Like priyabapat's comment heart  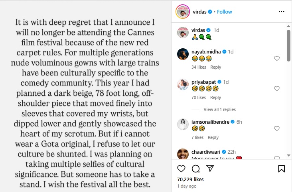[277, 89]
